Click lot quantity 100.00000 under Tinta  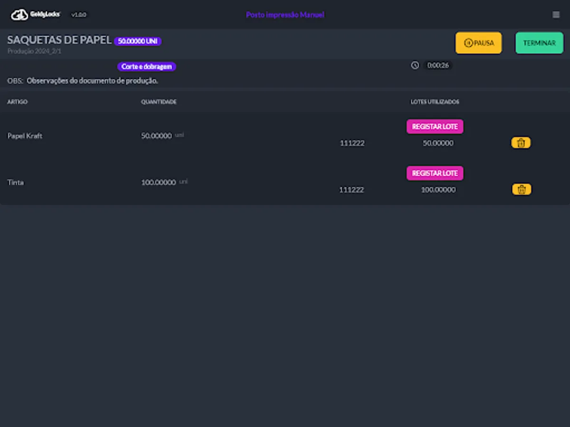pos(438,189)
